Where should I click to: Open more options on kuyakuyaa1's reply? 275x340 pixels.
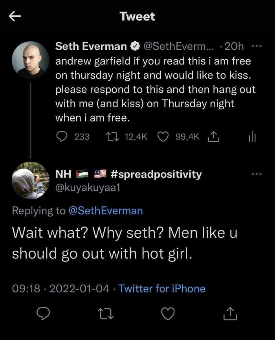coord(256,174)
